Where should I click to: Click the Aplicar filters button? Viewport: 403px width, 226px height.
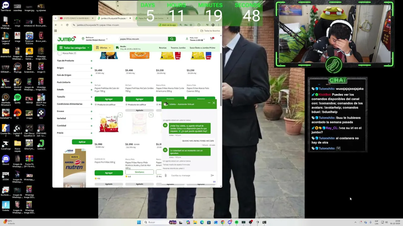[82, 142]
